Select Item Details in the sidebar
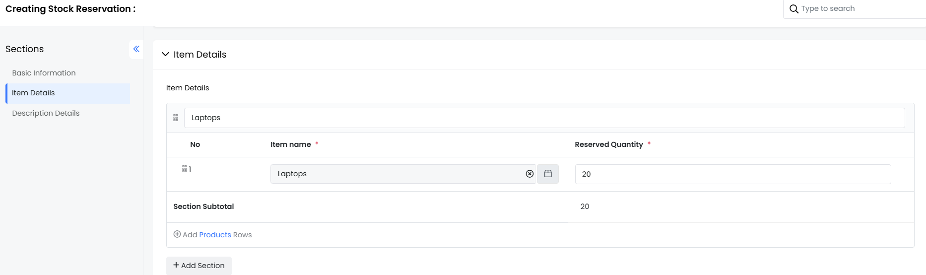Image resolution: width=926 pixels, height=275 pixels. click(x=33, y=93)
